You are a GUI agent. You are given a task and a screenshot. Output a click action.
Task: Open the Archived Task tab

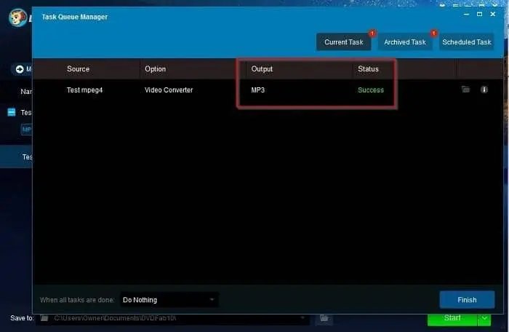(405, 42)
